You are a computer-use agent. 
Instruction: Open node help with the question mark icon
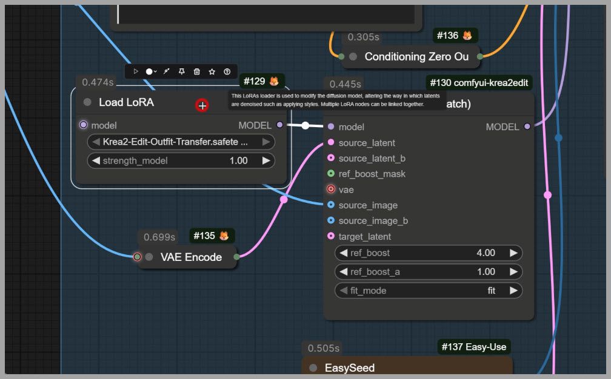(x=227, y=71)
